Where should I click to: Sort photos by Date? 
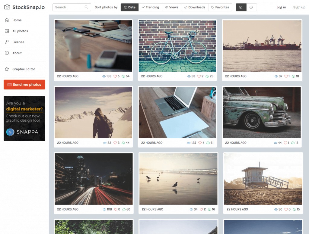point(130,7)
